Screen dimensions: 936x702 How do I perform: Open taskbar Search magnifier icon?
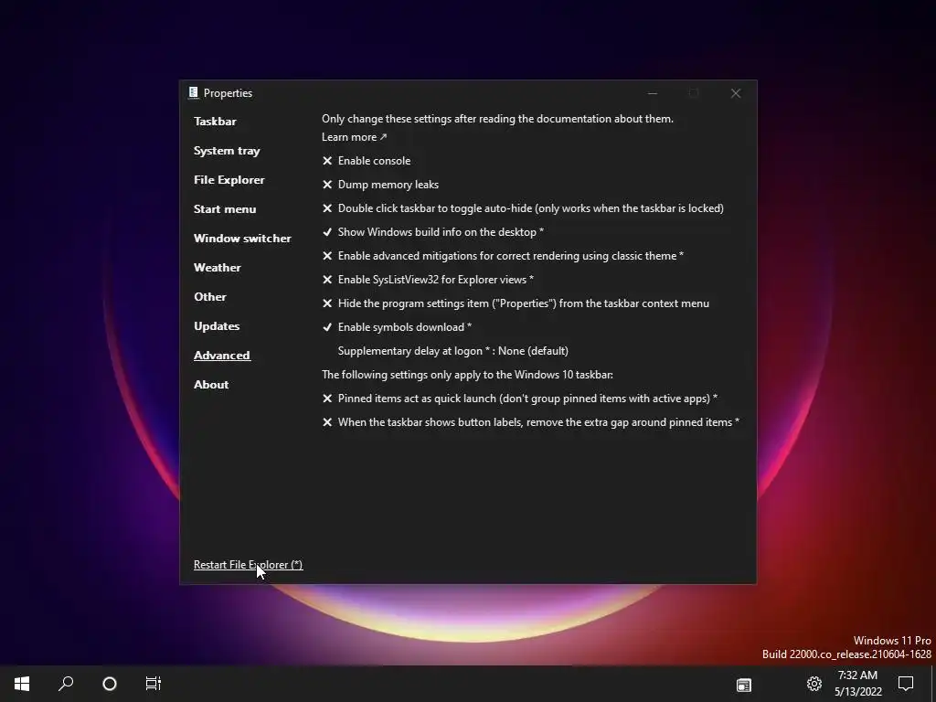point(66,684)
